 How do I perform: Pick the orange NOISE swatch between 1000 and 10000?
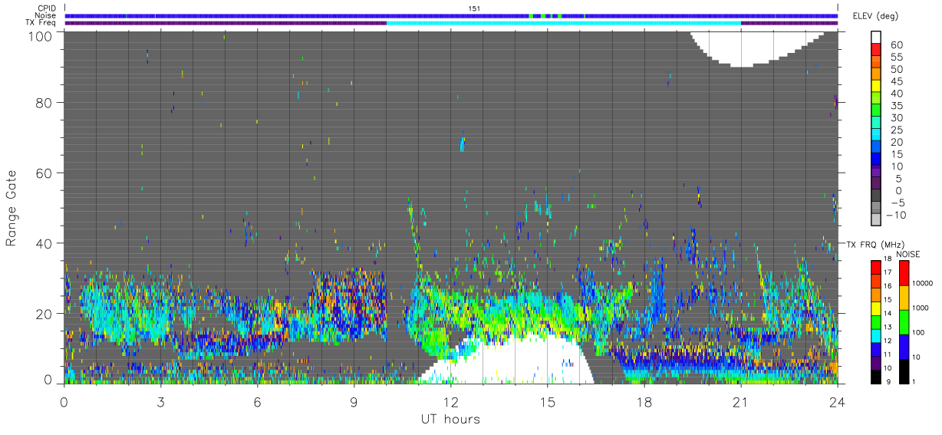904,298
